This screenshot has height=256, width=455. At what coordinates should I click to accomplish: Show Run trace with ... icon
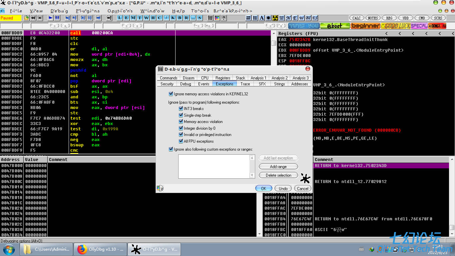click(x=193, y=18)
